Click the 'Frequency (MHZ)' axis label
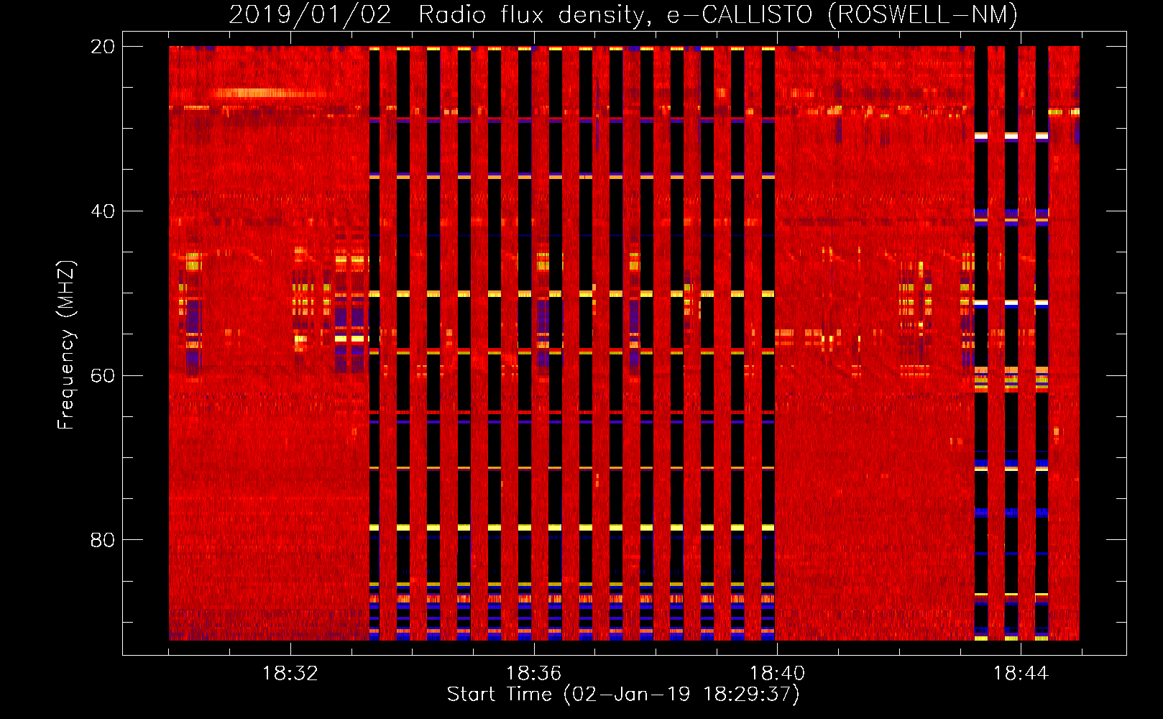 point(66,345)
